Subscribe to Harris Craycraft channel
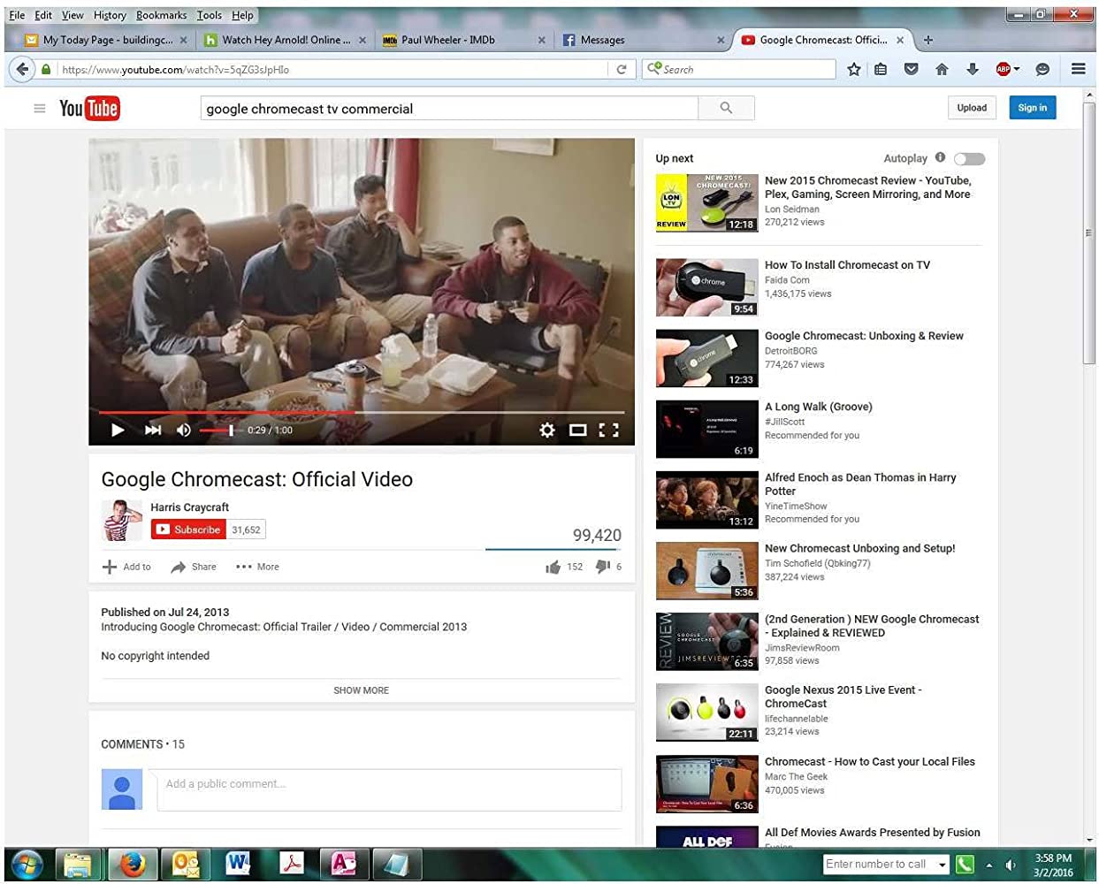1099x884 pixels. pos(187,530)
